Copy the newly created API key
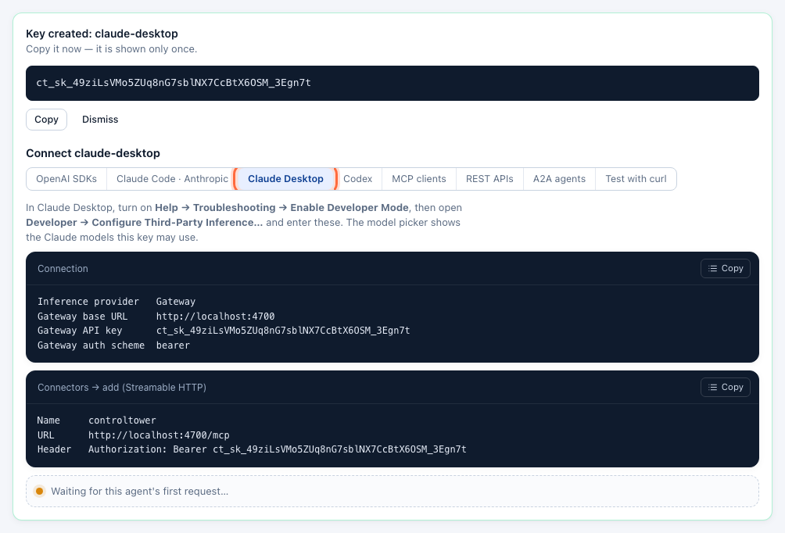This screenshot has height=533, width=785. tap(46, 120)
